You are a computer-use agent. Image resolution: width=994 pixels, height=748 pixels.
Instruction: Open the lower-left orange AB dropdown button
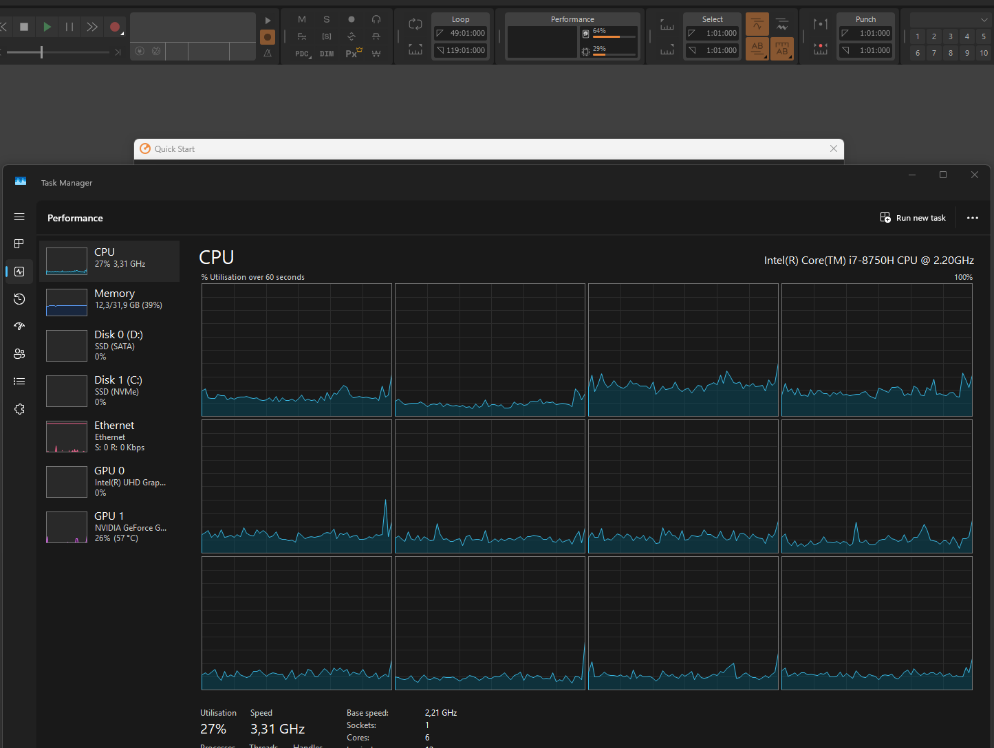[757, 49]
